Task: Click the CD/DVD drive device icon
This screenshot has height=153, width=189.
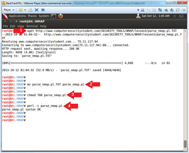Action: (148, 10)
